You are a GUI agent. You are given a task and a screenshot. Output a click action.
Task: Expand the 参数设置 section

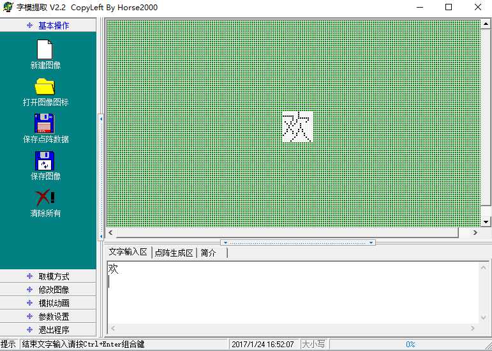tap(48, 317)
